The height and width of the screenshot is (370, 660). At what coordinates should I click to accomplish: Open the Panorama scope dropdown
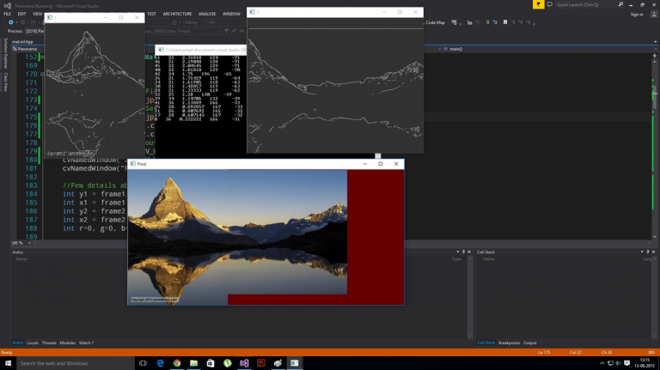pyautogui.click(x=27, y=49)
